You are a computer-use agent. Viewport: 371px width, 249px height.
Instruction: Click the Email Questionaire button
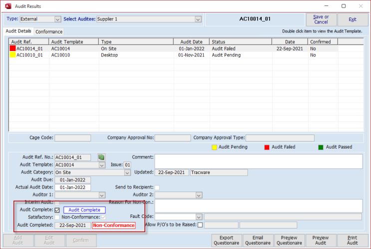258,240
